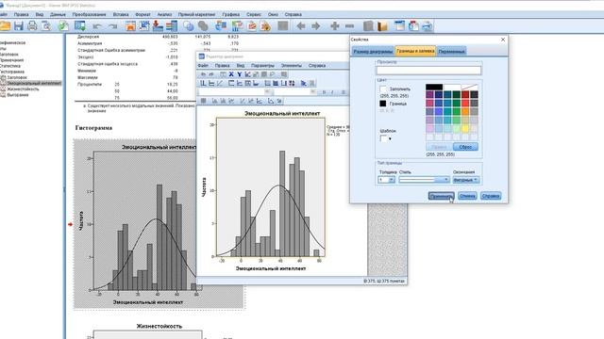The height and width of the screenshot is (339, 604).
Task: Click the left arrow promote icon in toolbar
Action: coord(301,26)
